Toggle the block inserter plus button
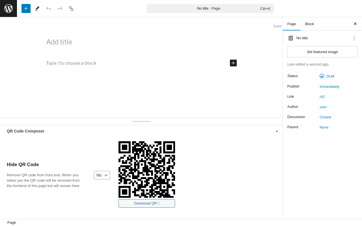 point(26,8)
